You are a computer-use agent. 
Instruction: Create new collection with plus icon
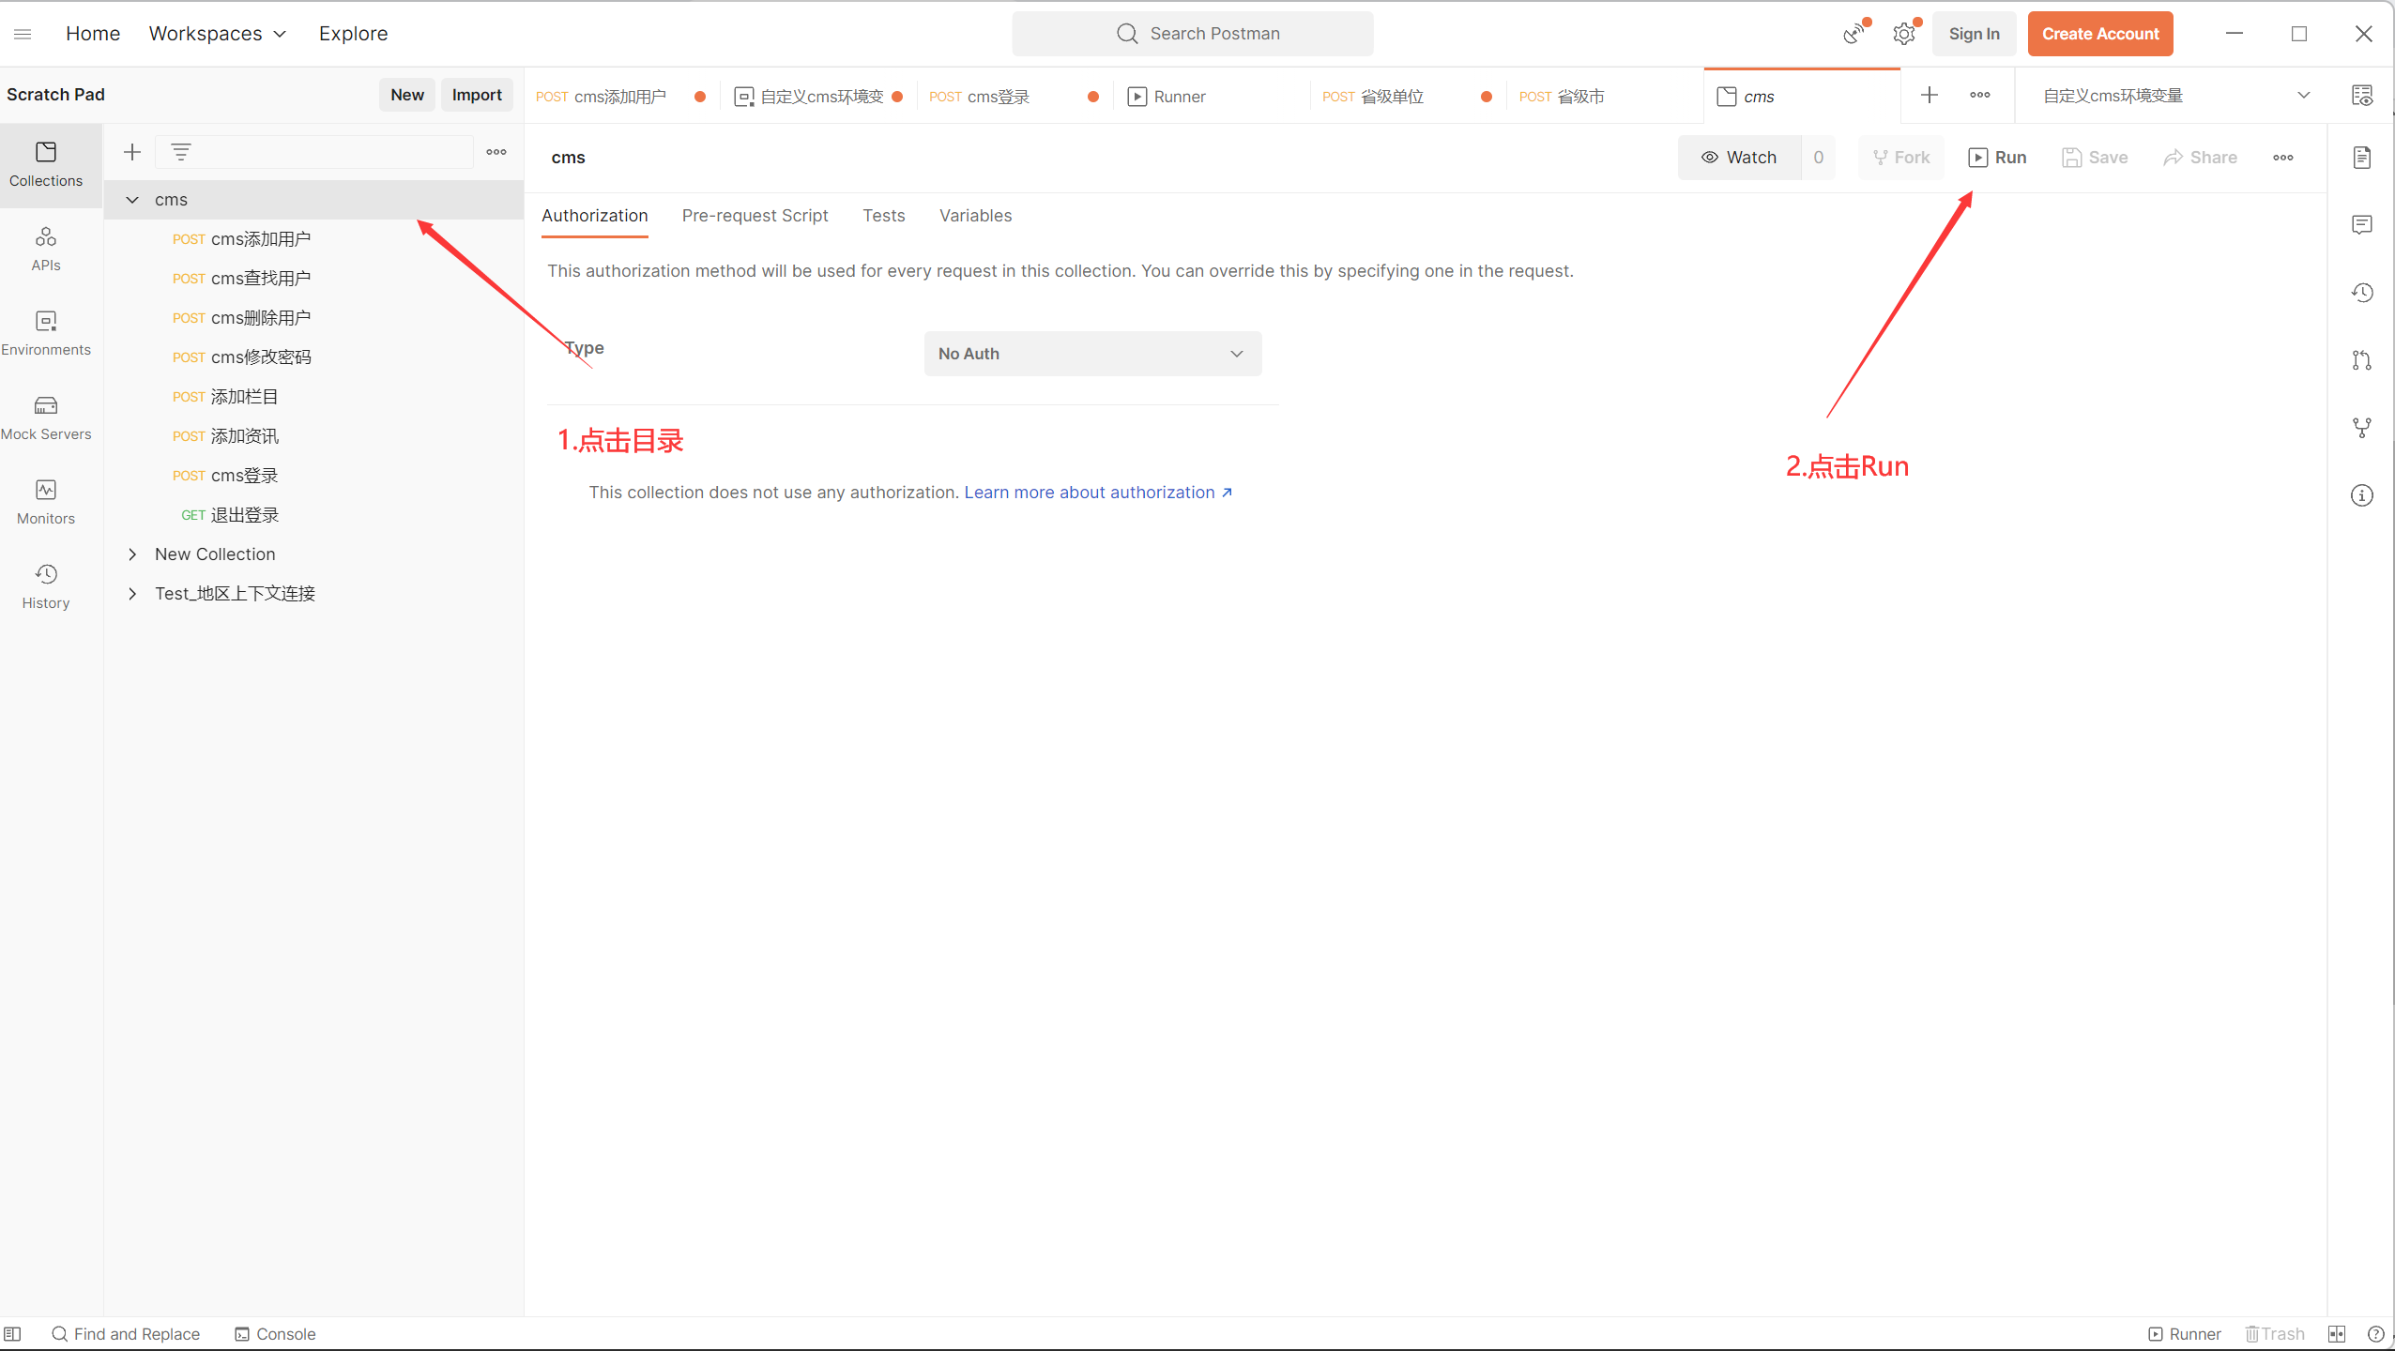(x=132, y=152)
